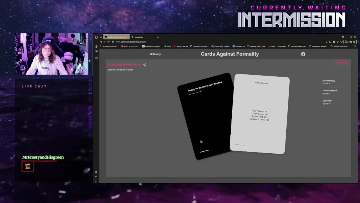Share the game with share icon

(x=144, y=65)
